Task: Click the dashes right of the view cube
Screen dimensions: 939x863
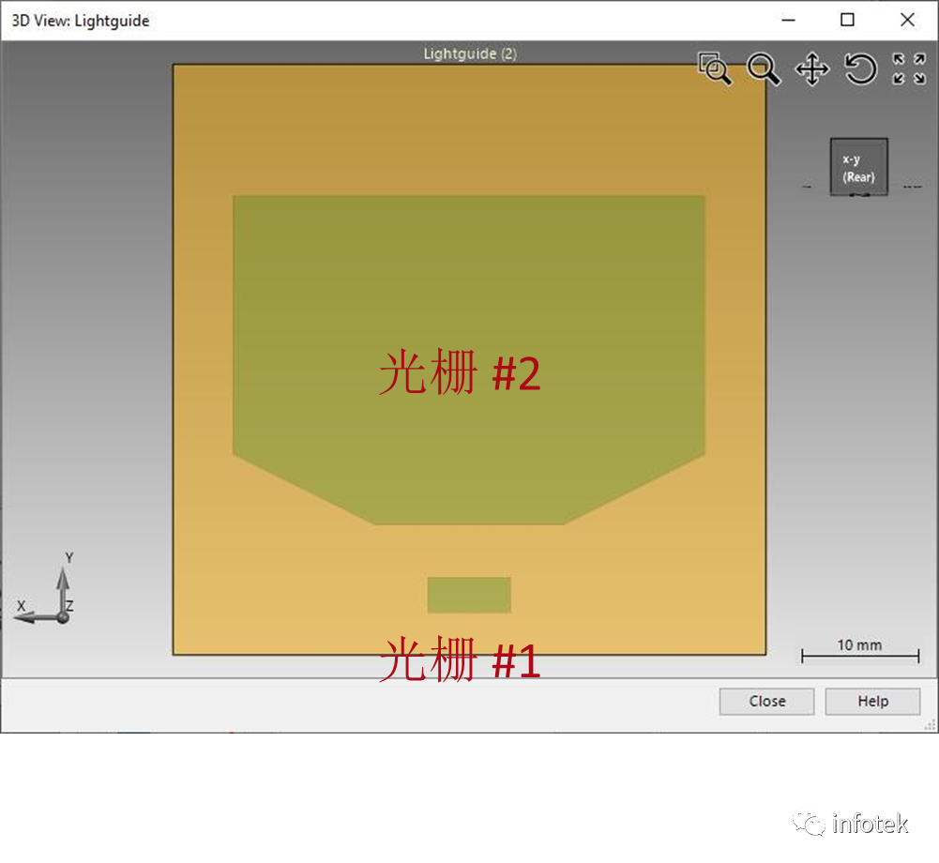Action: click(911, 186)
